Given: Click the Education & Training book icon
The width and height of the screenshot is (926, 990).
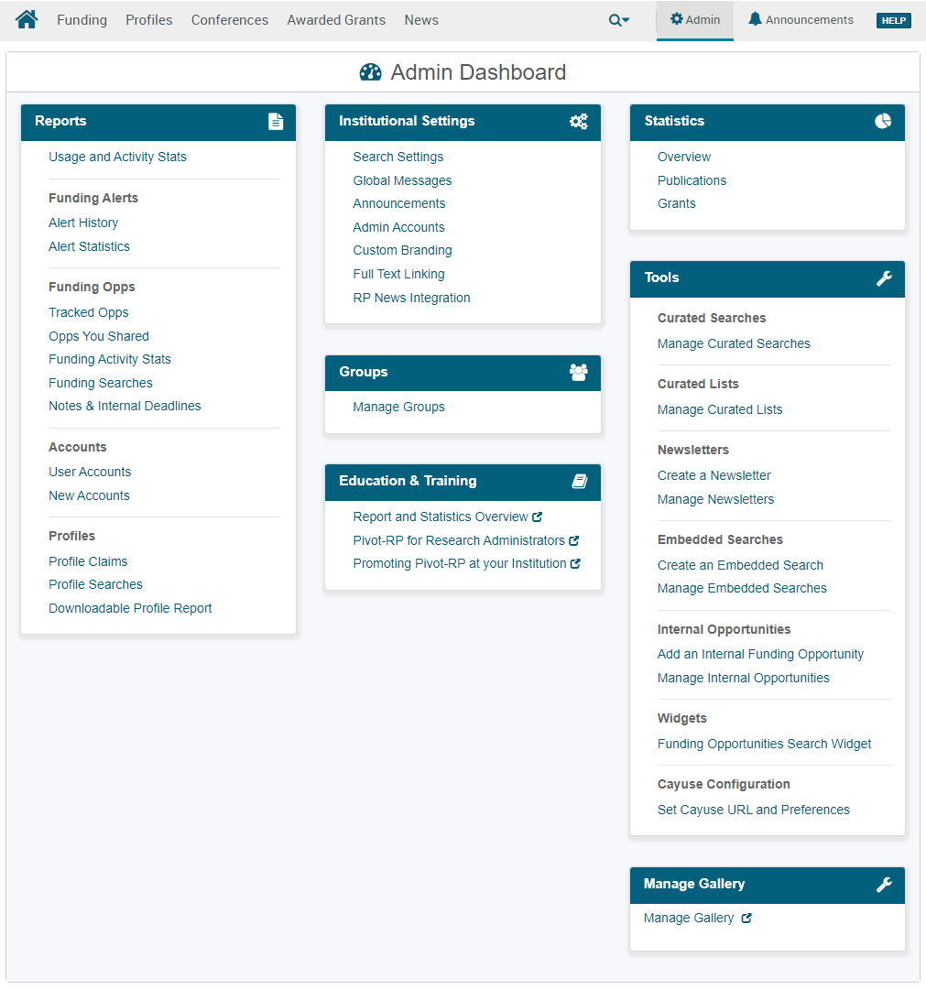Looking at the screenshot, I should (579, 482).
